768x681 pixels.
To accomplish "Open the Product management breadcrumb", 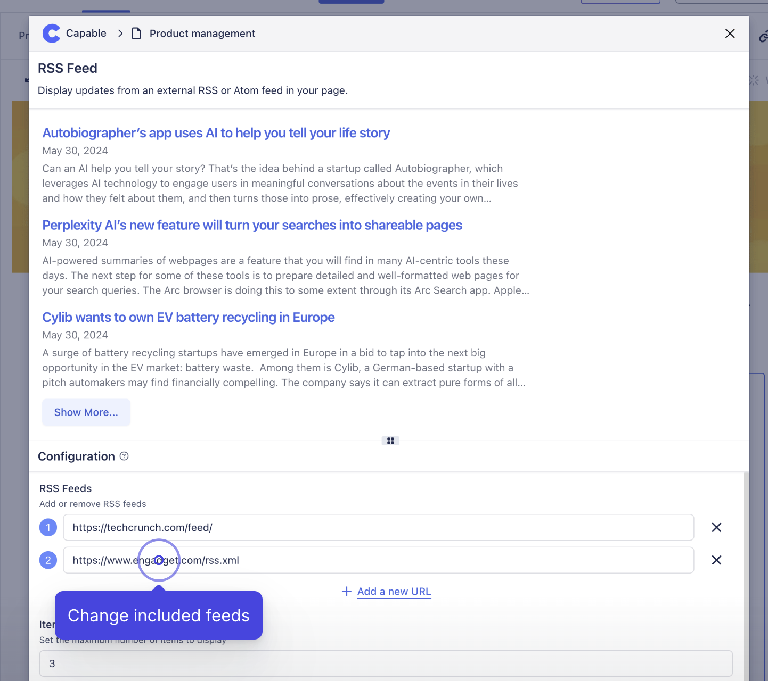I will click(x=202, y=34).
